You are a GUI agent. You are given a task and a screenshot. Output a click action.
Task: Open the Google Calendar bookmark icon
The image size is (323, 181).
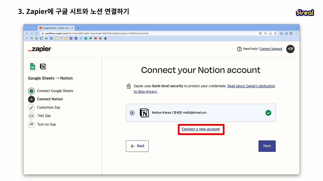click(x=42, y=38)
